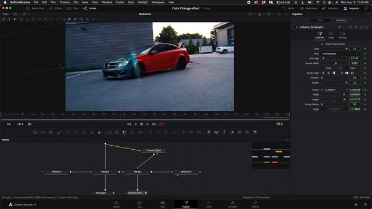The image size is (372, 209).
Task: Adjust the Soft Edge slider
Action: coord(334,58)
